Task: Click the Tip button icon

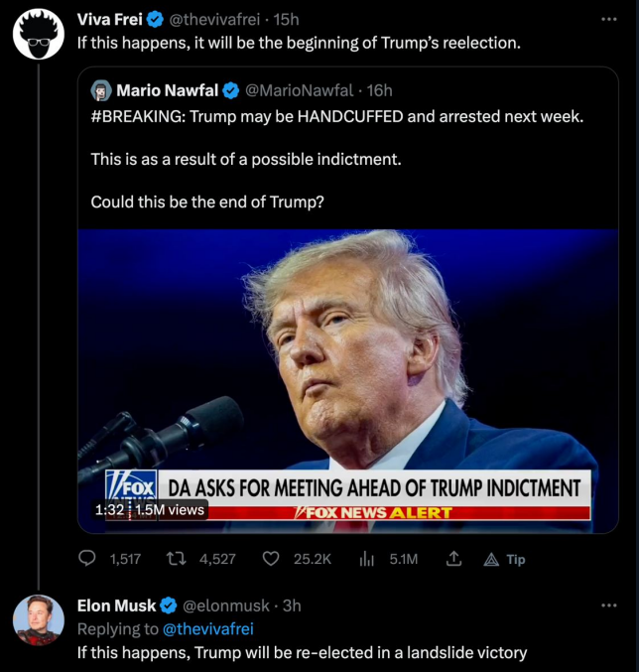Action: (x=491, y=560)
